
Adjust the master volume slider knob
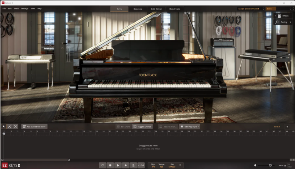(x=270, y=165)
